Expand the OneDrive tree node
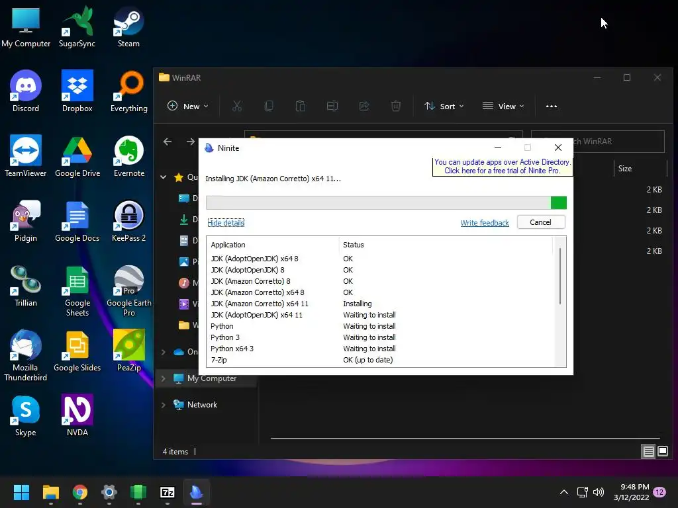 164,352
